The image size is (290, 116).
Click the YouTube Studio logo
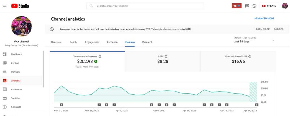click(x=20, y=6)
